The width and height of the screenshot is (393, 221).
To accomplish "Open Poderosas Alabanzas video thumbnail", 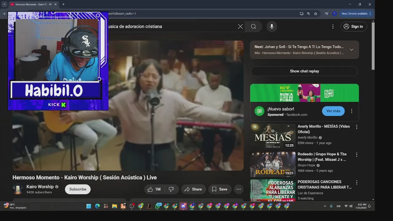I will [273, 190].
